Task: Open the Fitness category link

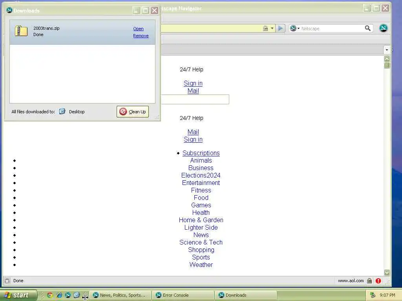Action: (201, 190)
